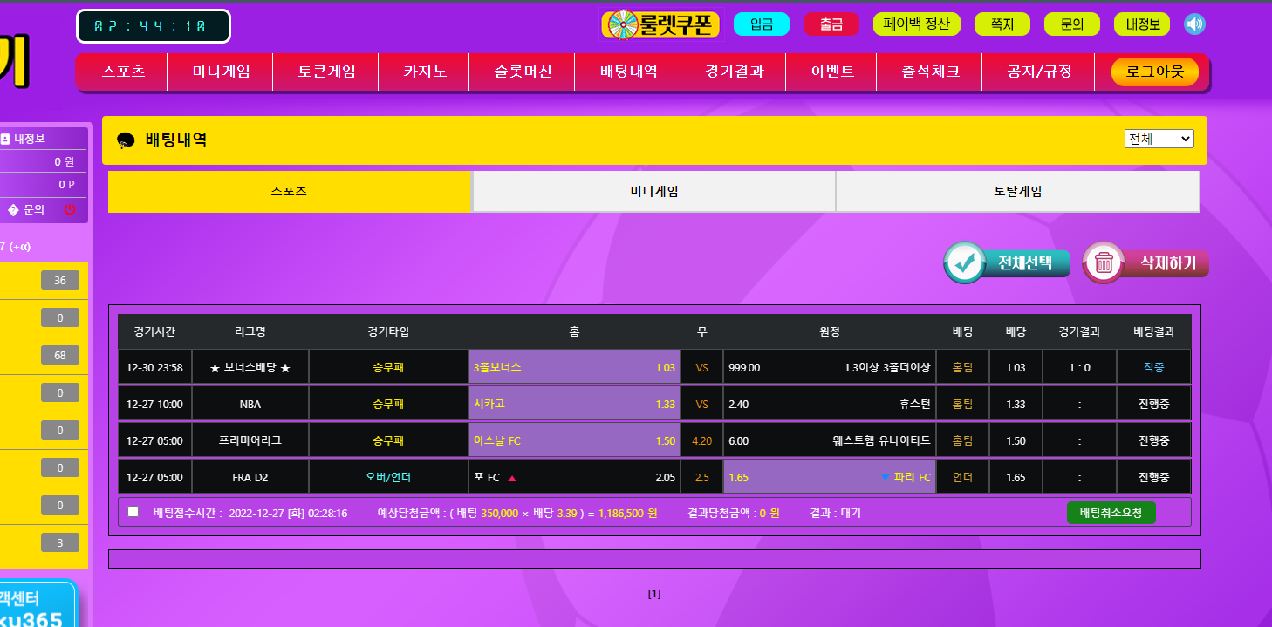Click the cyan 입금 deposit button
Screen dimensions: 1272x627
pyautogui.click(x=761, y=24)
